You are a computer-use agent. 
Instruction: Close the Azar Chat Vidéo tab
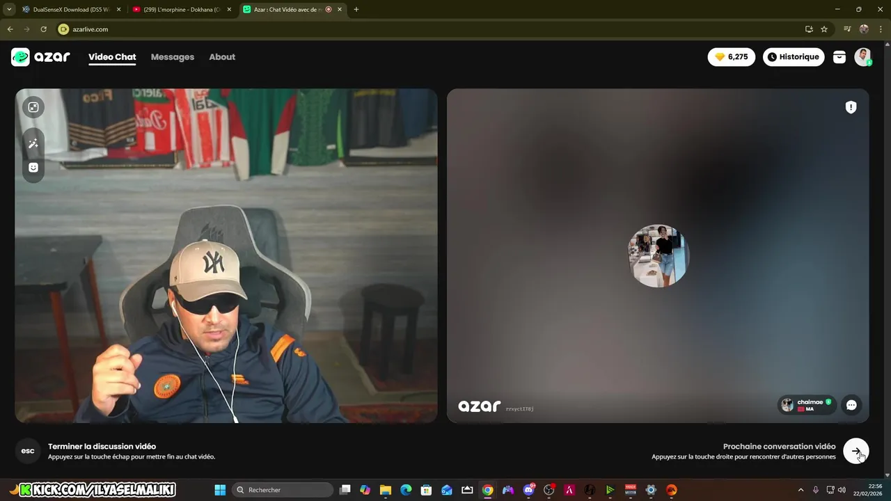[x=340, y=10]
